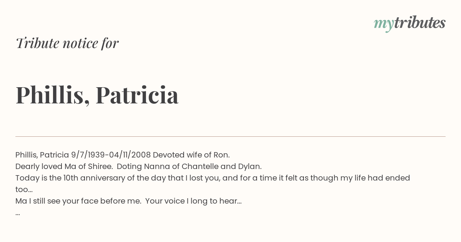The height and width of the screenshot is (242, 461).
Task: Click the horizontal divider line below the name
Action: (230, 136)
